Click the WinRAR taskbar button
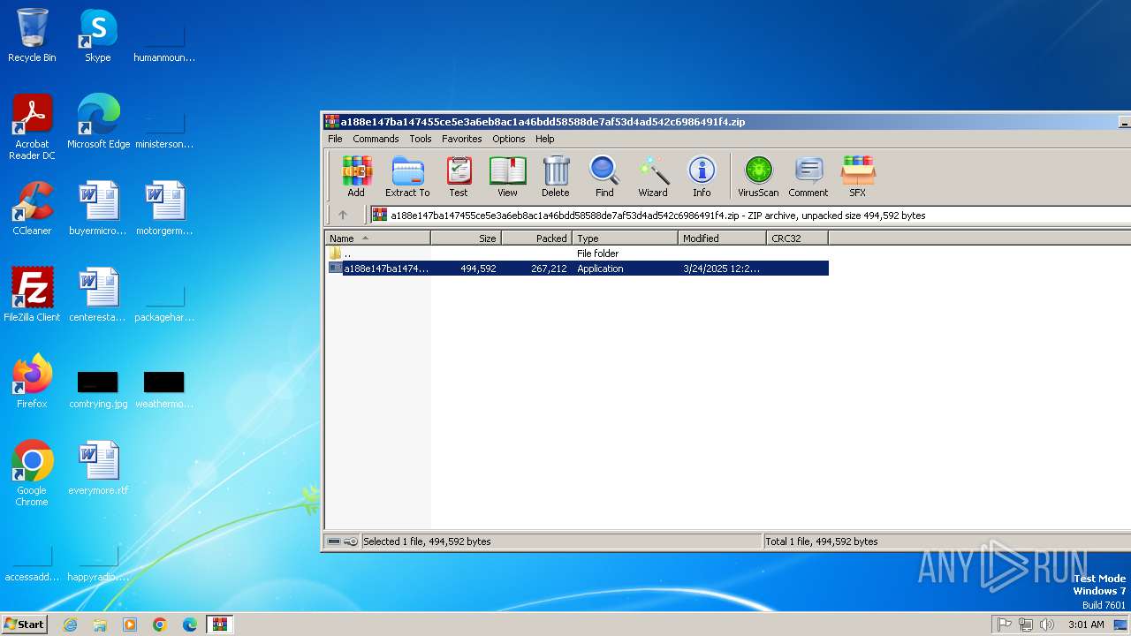 pos(219,625)
